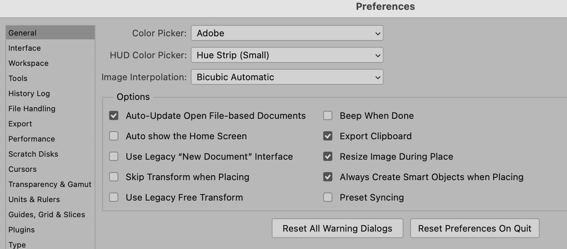Screen dimensions: 567x249
Task: Uncheck Always Create Smart Objects when Placing
Action: coord(328,177)
